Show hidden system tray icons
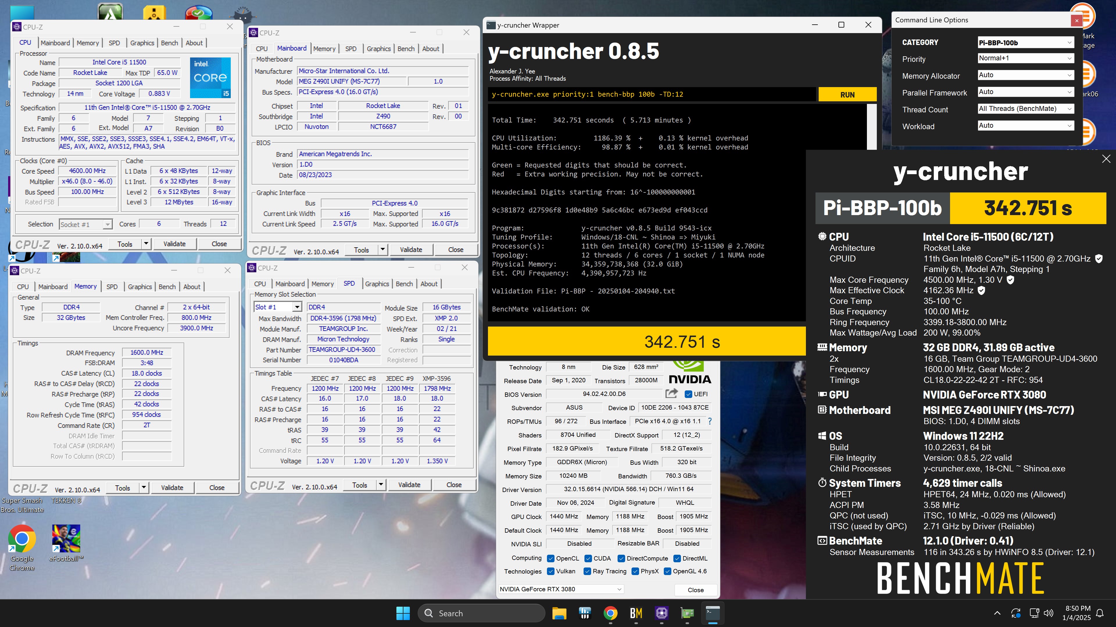This screenshot has height=627, width=1116. click(x=997, y=613)
